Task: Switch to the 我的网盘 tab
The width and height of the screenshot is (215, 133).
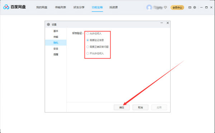Action: (42, 8)
